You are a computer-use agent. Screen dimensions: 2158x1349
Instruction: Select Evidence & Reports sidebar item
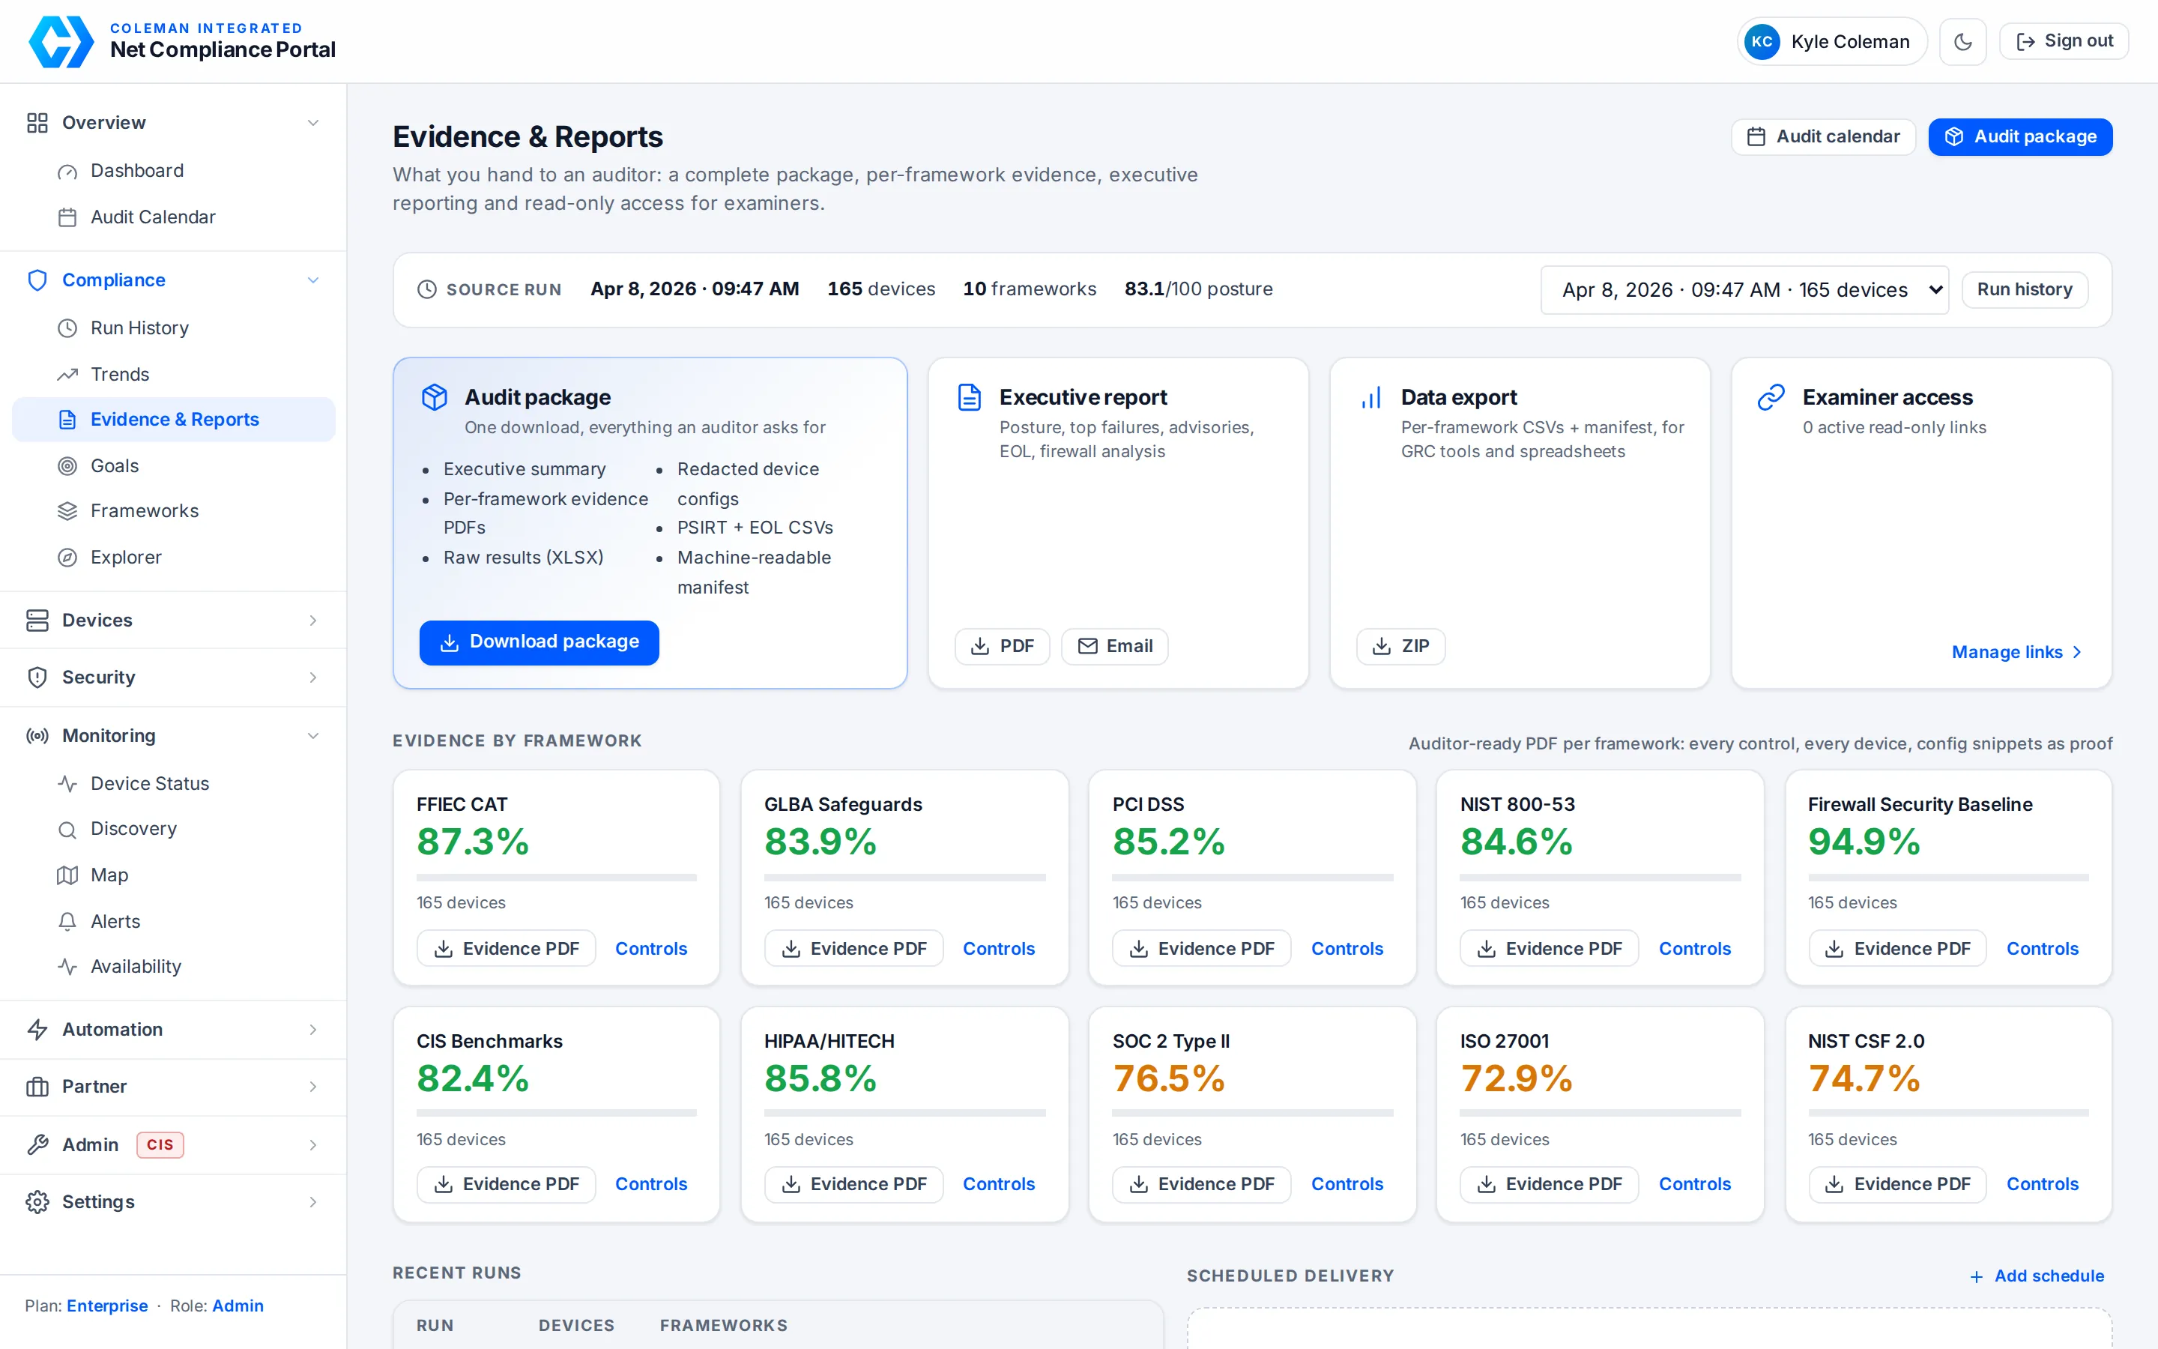point(173,420)
